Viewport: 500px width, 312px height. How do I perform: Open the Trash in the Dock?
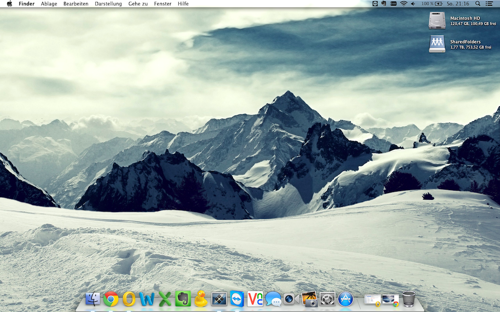tap(409, 299)
